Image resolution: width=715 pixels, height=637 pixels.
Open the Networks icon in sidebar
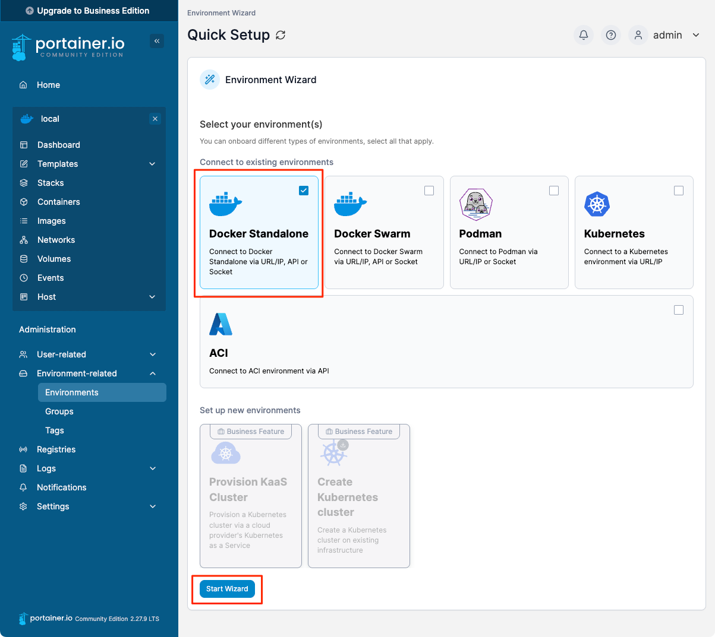pyautogui.click(x=24, y=240)
